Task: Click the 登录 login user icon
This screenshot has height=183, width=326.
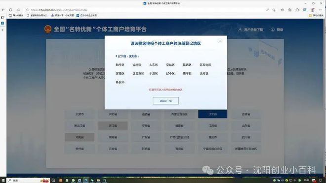Action: [272, 30]
